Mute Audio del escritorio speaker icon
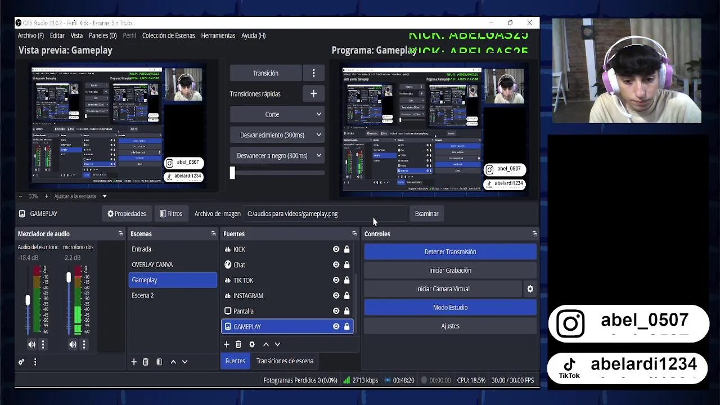The width and height of the screenshot is (720, 405). tap(31, 345)
